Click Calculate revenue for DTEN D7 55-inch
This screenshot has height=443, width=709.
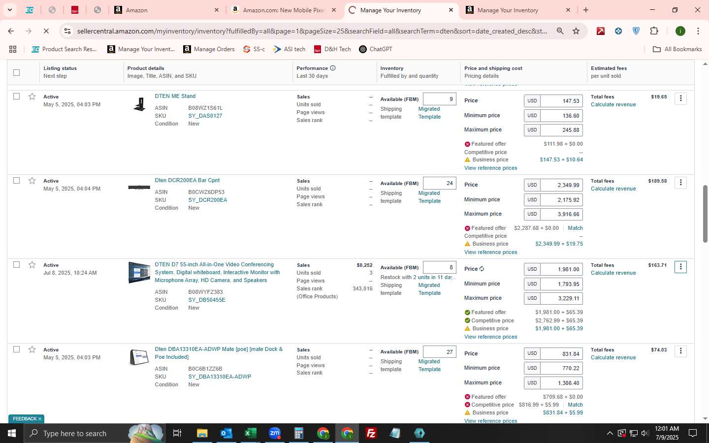tap(613, 273)
